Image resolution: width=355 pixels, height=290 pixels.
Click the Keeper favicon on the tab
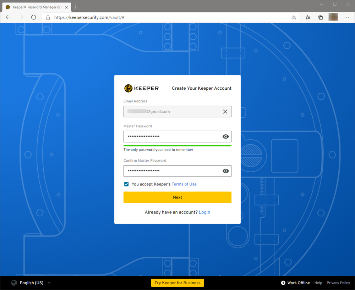(8, 7)
